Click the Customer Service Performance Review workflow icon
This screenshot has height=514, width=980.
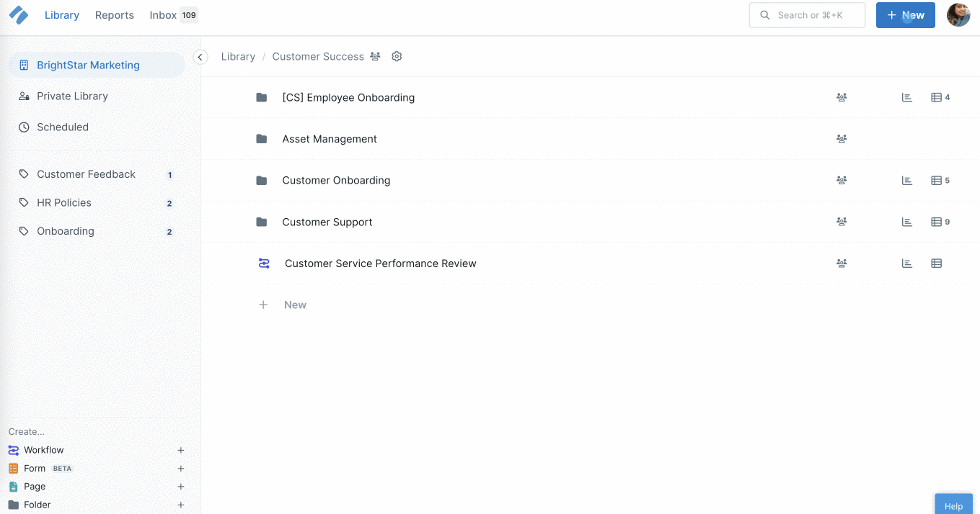(264, 263)
